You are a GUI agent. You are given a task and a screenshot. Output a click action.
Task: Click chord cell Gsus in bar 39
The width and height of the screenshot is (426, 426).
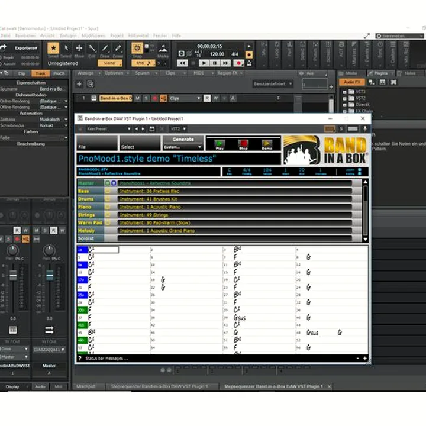click(x=240, y=317)
